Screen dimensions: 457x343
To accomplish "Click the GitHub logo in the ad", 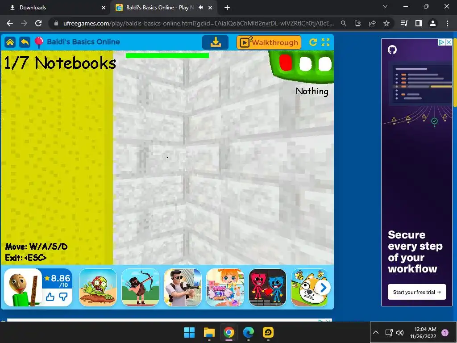I will [x=392, y=50].
